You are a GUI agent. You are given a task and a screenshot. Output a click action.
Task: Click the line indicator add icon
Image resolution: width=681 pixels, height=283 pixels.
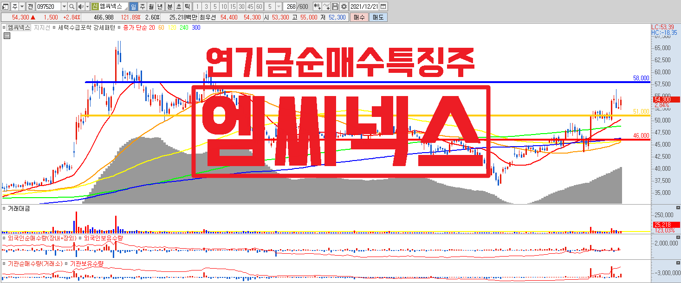pyautogui.click(x=327, y=6)
